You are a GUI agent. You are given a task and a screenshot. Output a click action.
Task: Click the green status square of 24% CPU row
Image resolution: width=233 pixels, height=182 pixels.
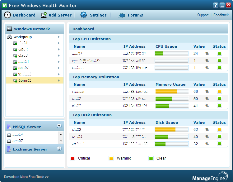(219, 53)
